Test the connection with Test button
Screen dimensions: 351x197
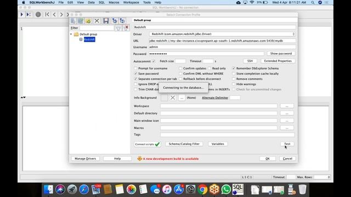click(x=287, y=144)
